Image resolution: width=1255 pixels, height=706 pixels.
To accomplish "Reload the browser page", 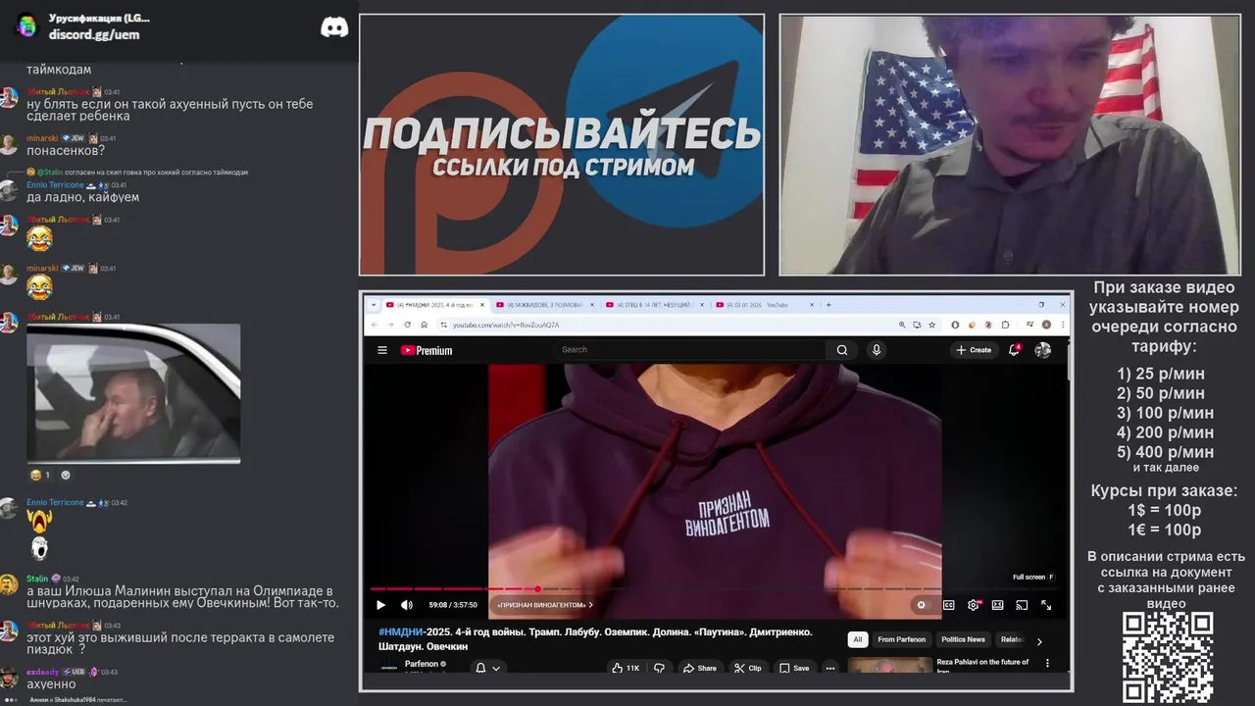I will [x=406, y=325].
